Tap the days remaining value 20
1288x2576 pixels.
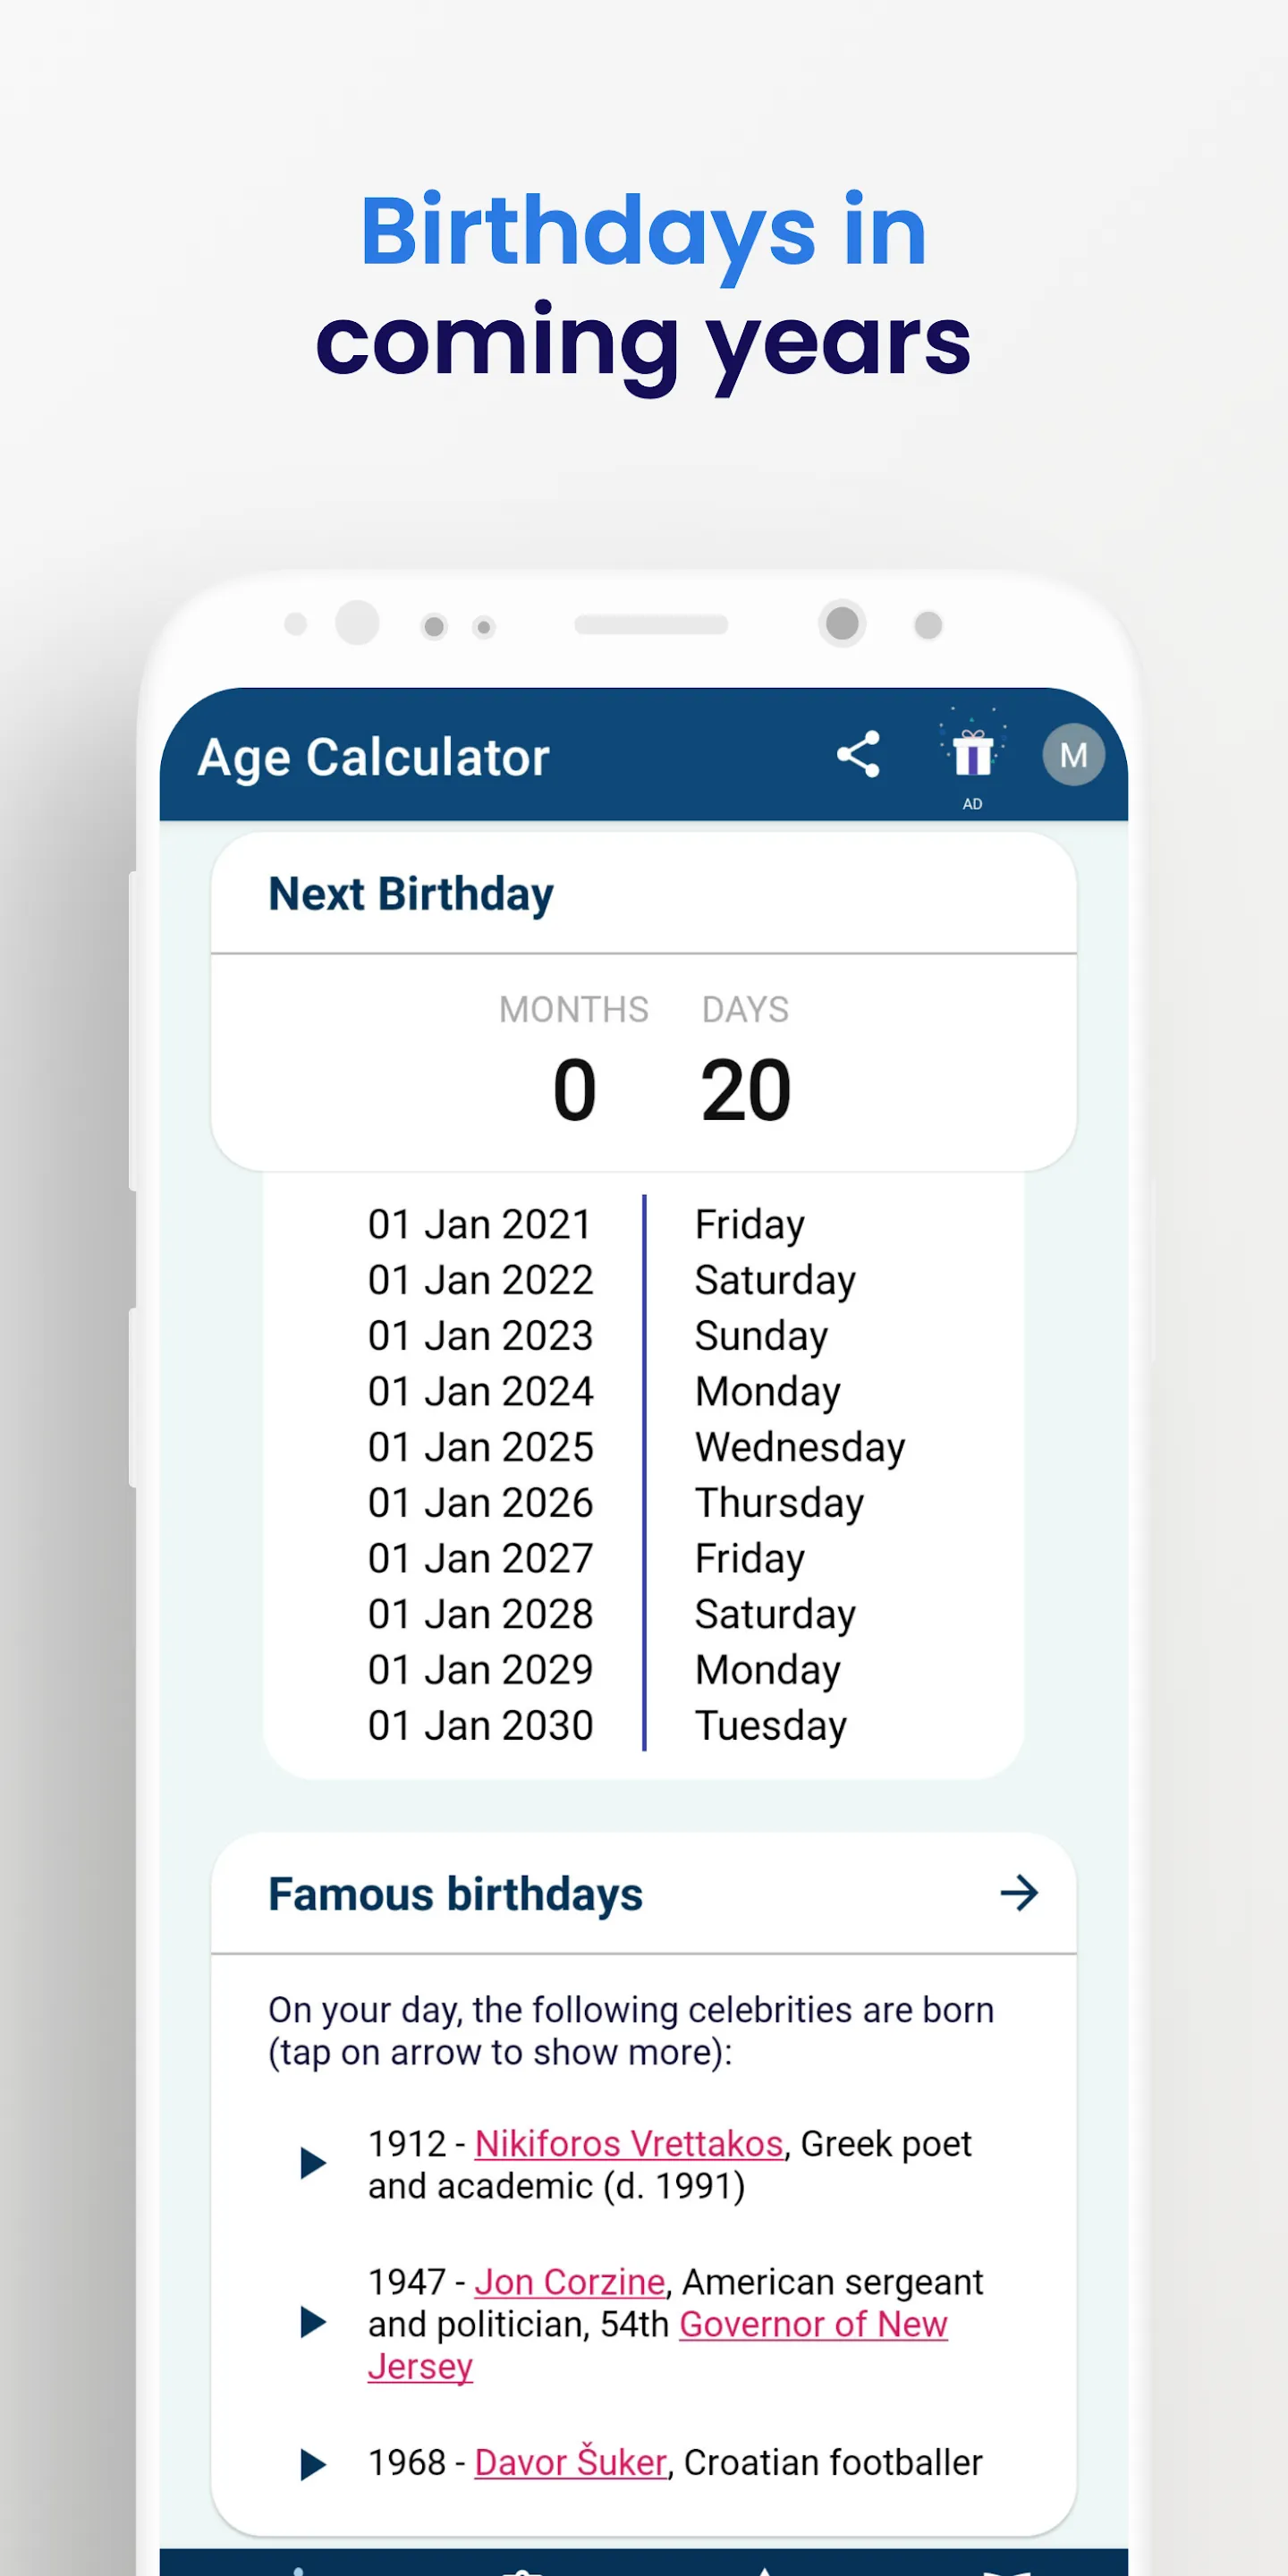[746, 1090]
